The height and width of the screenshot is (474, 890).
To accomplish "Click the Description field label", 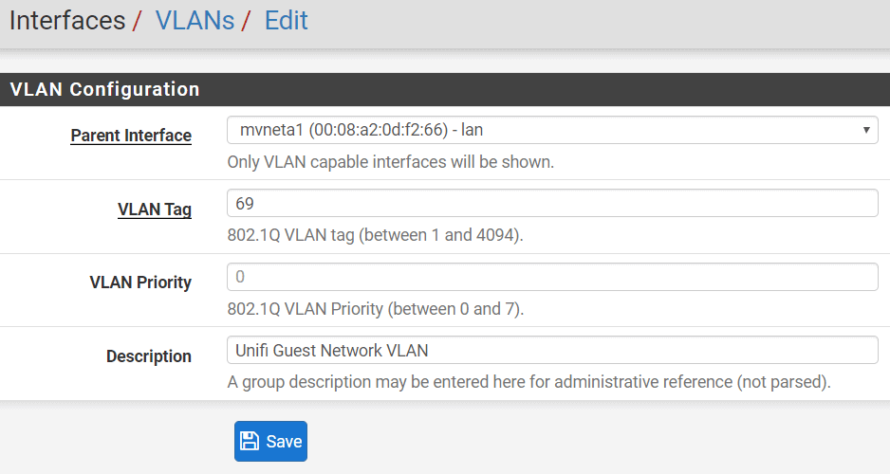I will tap(149, 356).
